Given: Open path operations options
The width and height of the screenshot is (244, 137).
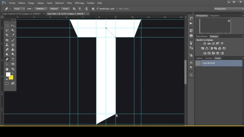Looking at the screenshot, I should point(74,9).
